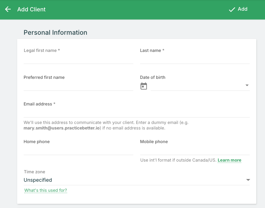Expand the Date of birth dropdown arrow
The image size is (265, 208).
[247, 86]
